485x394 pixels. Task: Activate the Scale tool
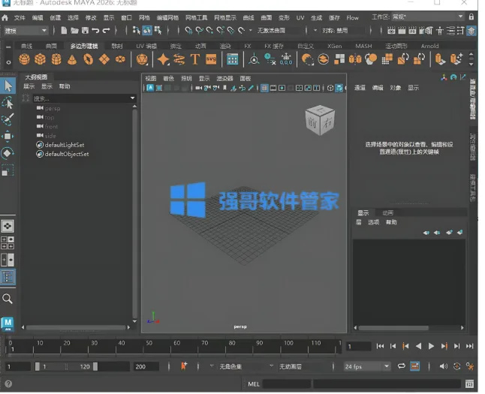point(8,170)
